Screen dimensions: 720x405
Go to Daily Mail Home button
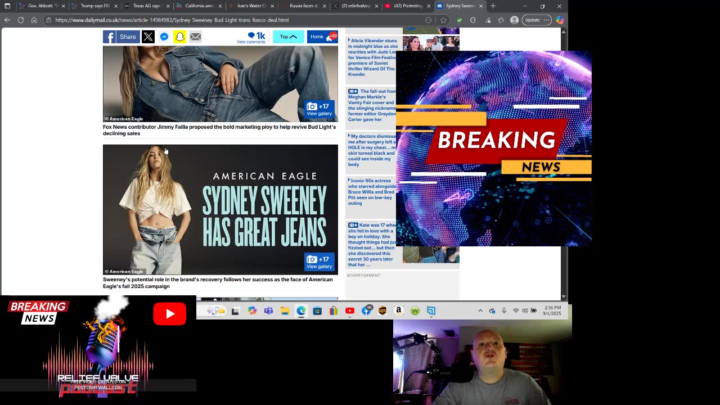[322, 37]
